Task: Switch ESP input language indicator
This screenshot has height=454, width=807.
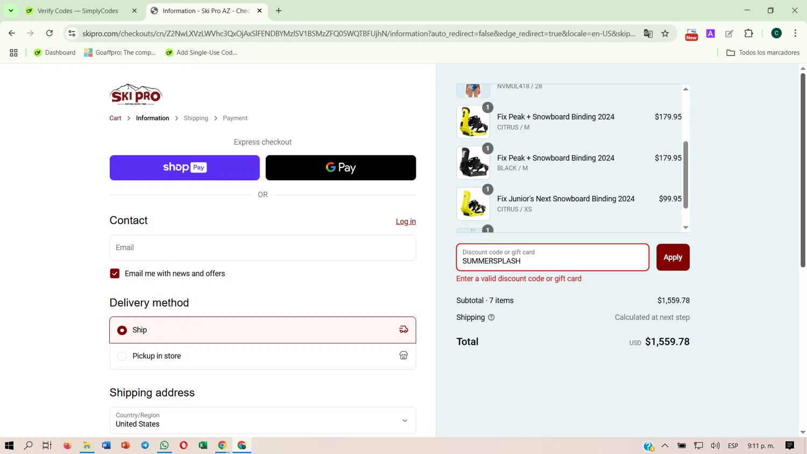Action: click(x=733, y=445)
